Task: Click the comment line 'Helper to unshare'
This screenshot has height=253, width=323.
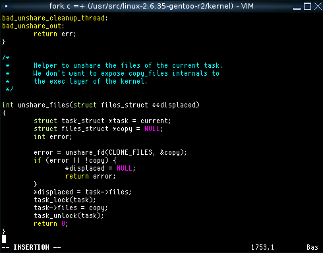Action: coord(128,65)
